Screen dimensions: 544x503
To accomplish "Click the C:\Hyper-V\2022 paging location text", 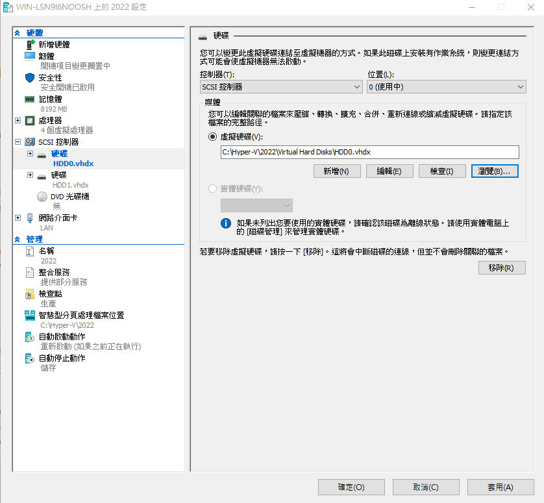I will (68, 325).
